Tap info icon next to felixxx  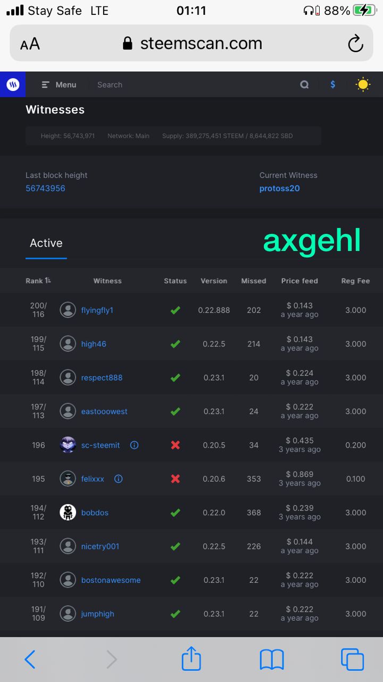[119, 479]
